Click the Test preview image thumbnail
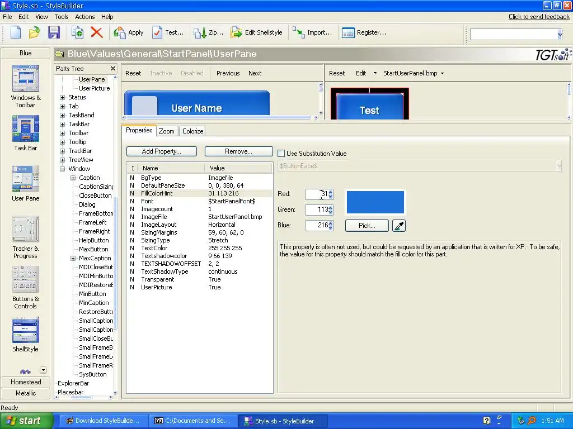Screen dimensions: 573x429 pyautogui.click(x=369, y=103)
